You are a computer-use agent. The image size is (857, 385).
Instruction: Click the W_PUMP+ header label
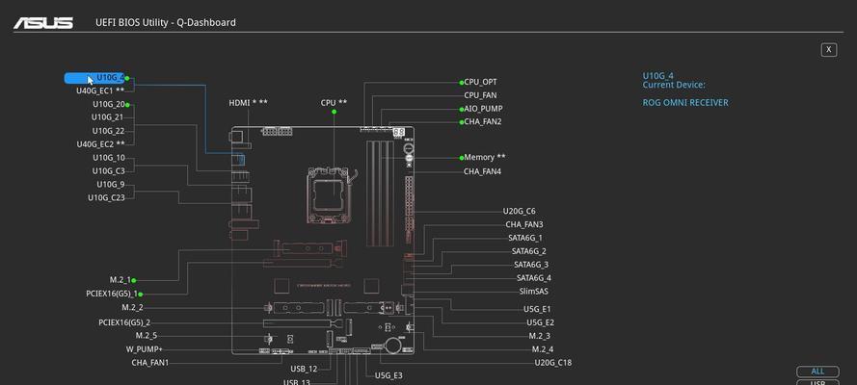coord(144,349)
